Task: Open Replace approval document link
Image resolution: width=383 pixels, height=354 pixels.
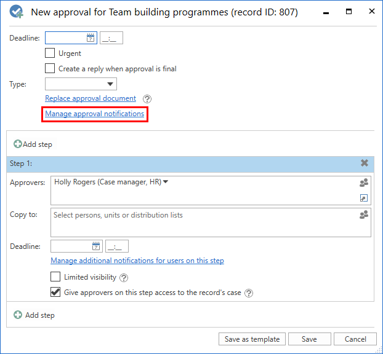Action: 91,98
